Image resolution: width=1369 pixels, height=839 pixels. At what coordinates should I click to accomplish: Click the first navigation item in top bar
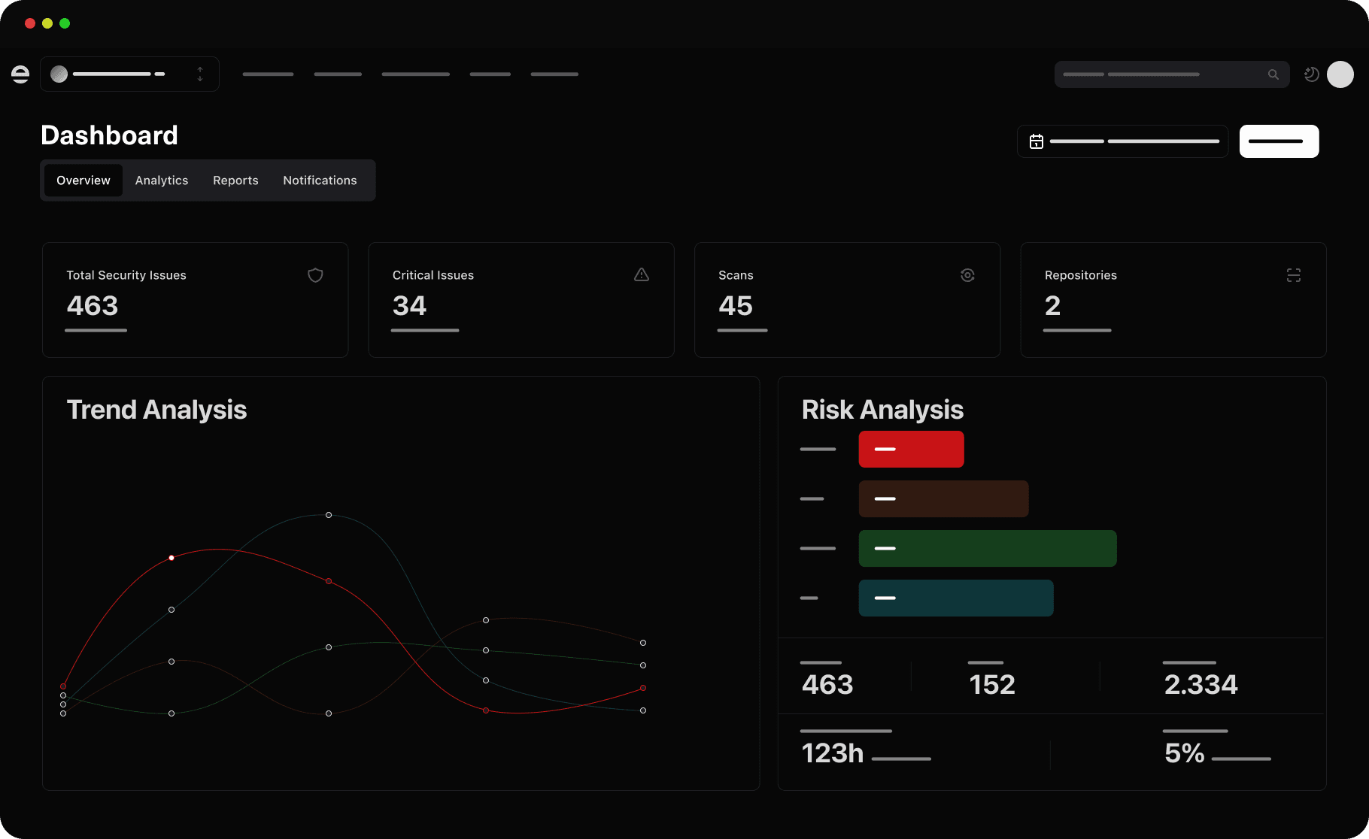coord(268,74)
